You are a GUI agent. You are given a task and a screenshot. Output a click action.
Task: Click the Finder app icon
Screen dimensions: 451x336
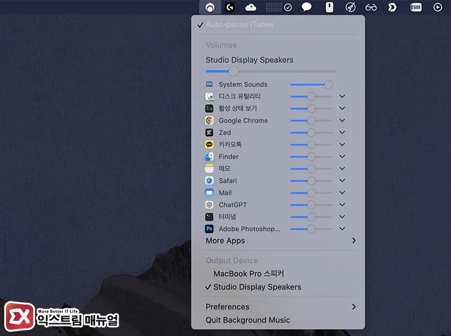click(x=209, y=157)
